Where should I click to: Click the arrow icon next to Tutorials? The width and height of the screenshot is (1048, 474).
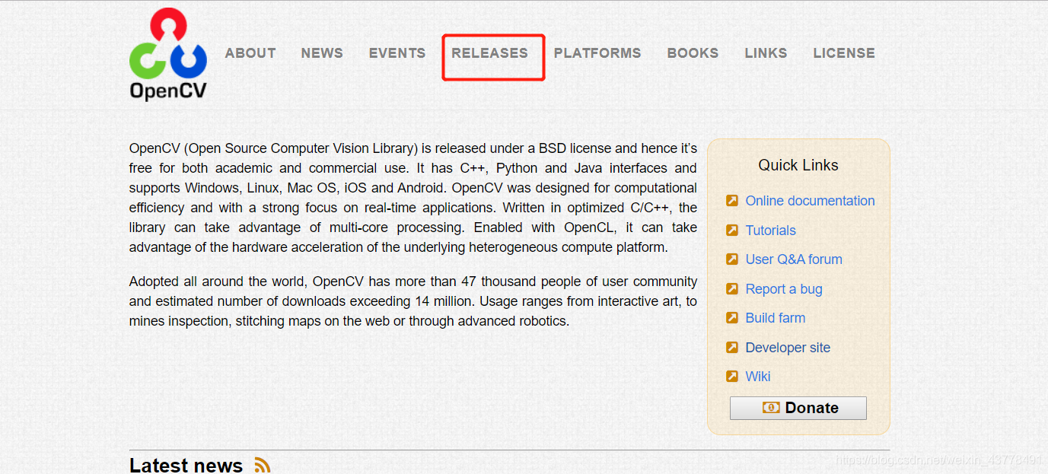(731, 230)
